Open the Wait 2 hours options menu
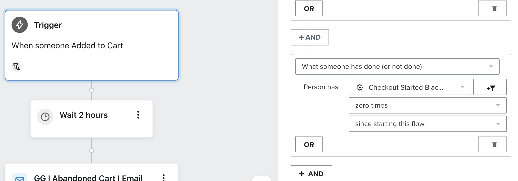 click(x=138, y=115)
